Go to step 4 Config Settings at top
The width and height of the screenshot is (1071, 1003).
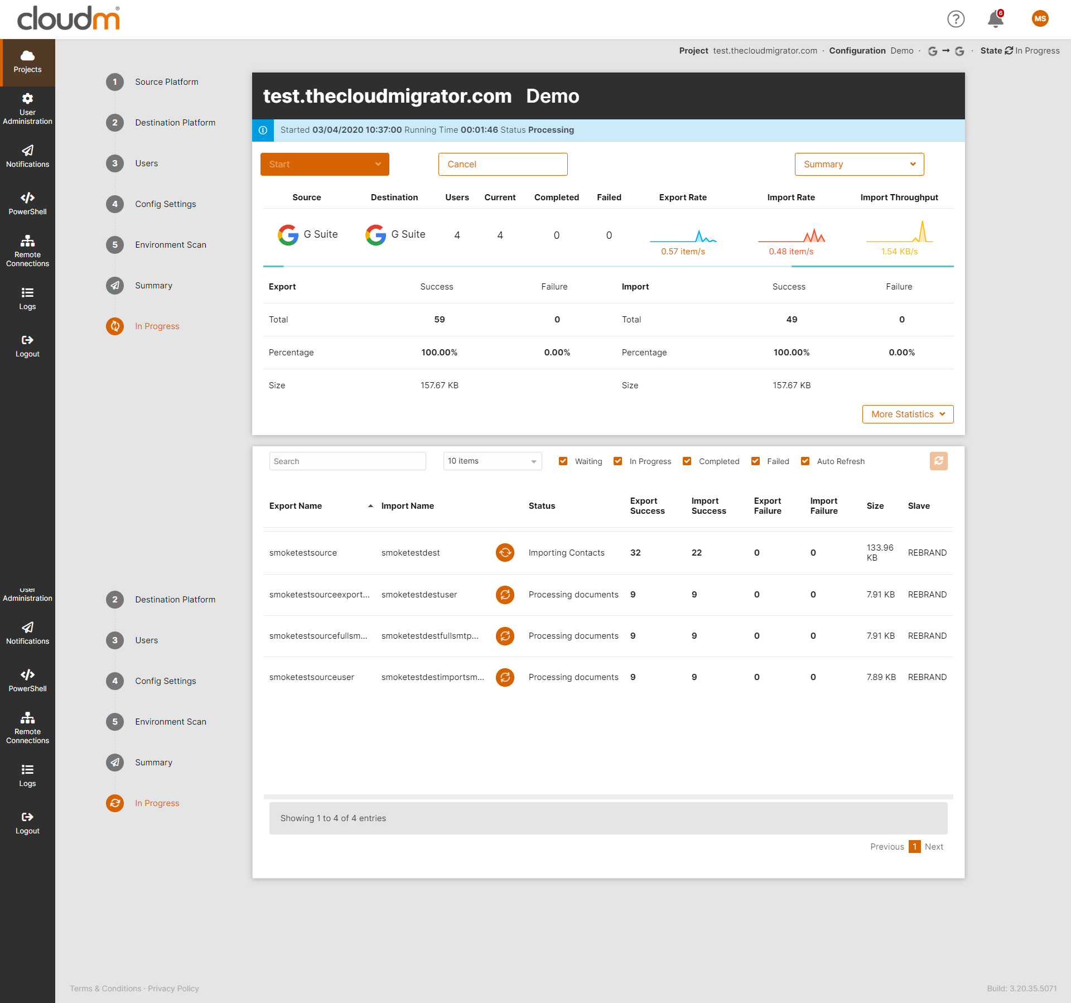151,204
